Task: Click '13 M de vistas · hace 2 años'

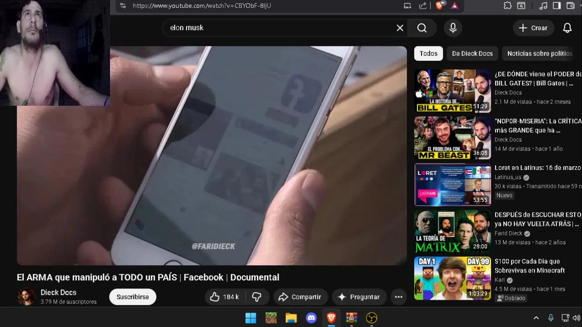Action: coord(530,243)
